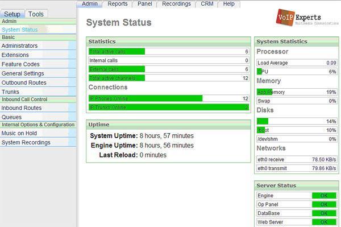The height and width of the screenshot is (227, 341).
Task: Click the Total active channels bar
Action: click(x=169, y=78)
